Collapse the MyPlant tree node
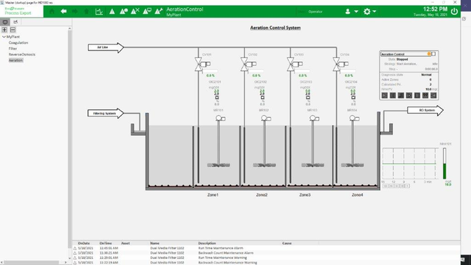471x265 pixels. tap(4, 36)
